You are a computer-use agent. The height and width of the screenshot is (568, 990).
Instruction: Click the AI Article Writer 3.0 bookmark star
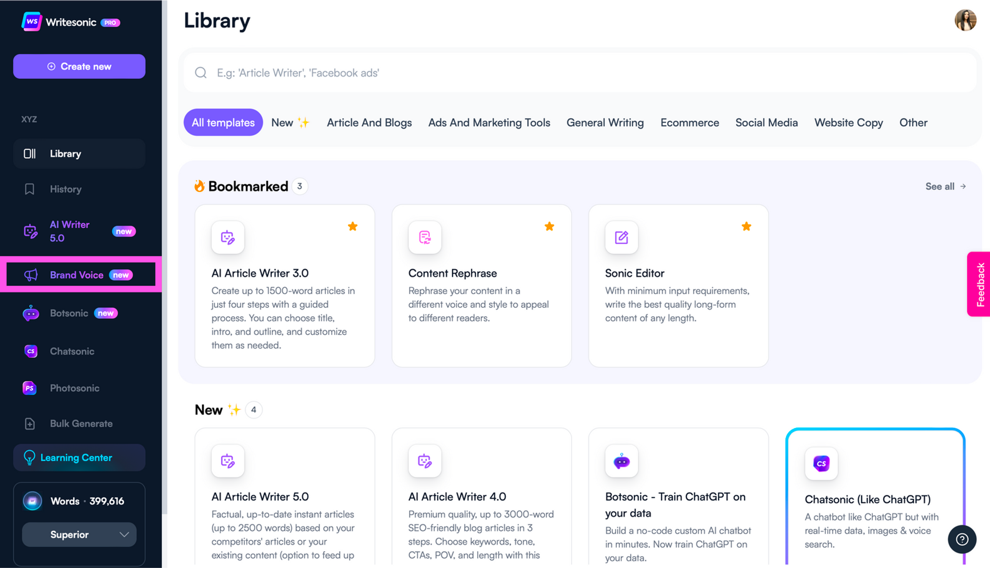(352, 226)
